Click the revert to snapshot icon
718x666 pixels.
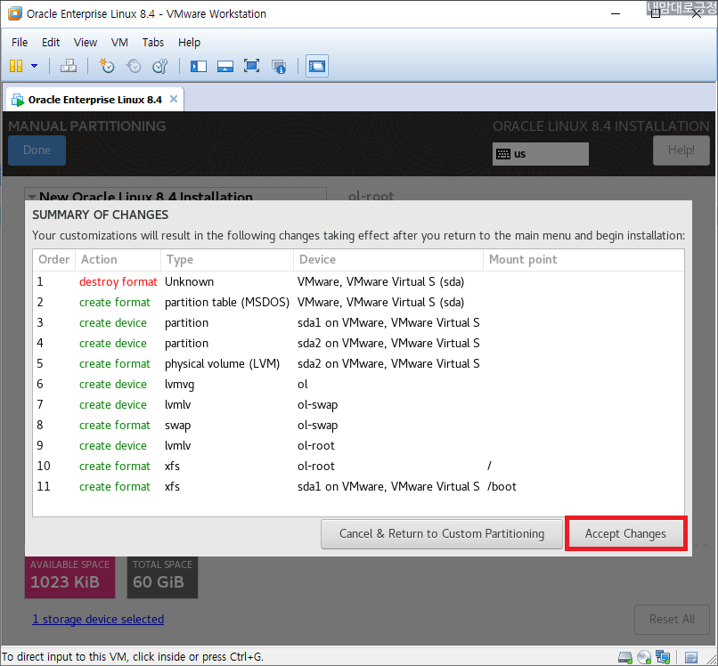pyautogui.click(x=134, y=66)
